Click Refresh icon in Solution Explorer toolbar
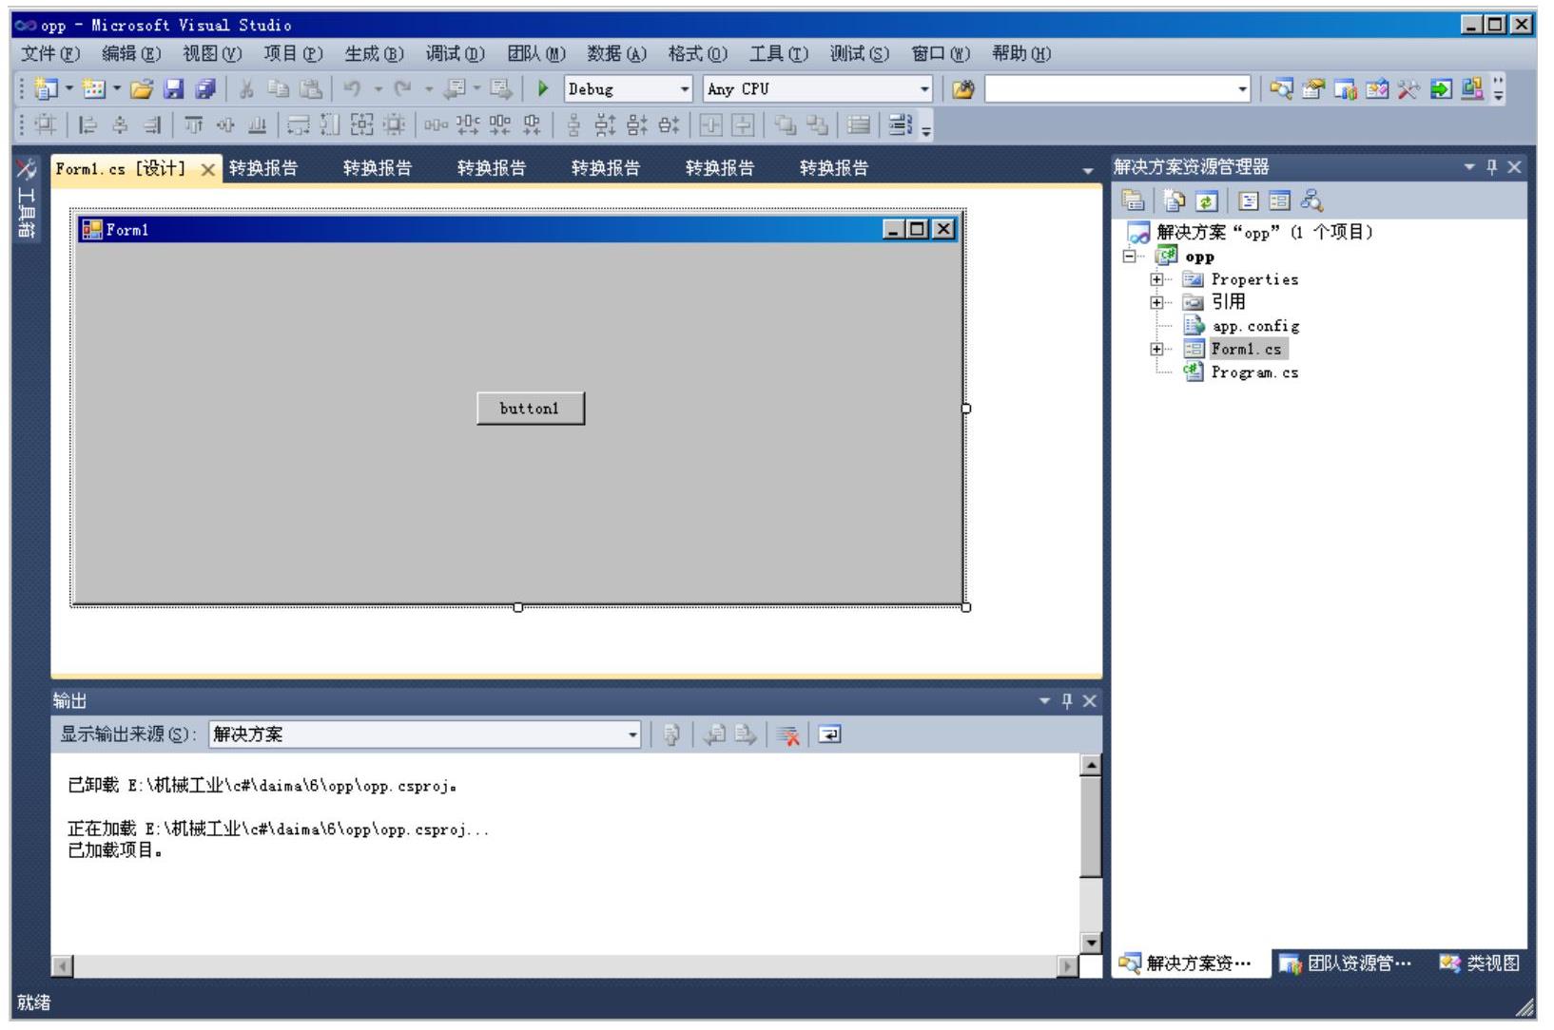This screenshot has height=1030, width=1554. (1207, 201)
